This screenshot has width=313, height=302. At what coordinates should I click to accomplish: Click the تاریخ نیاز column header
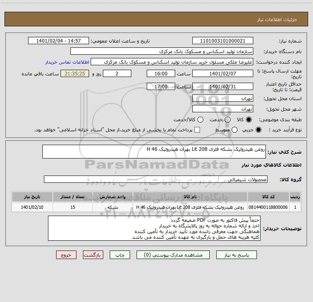[x=32, y=197]
